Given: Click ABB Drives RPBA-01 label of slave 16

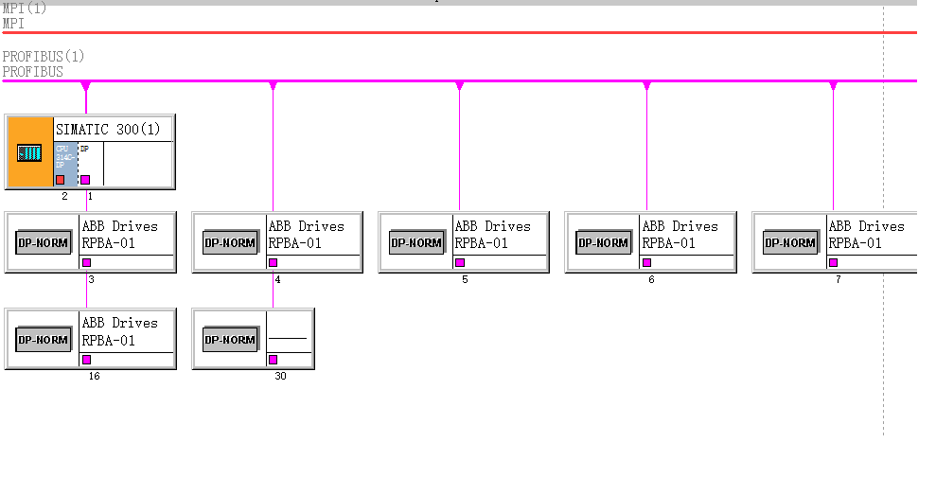Looking at the screenshot, I should [119, 330].
